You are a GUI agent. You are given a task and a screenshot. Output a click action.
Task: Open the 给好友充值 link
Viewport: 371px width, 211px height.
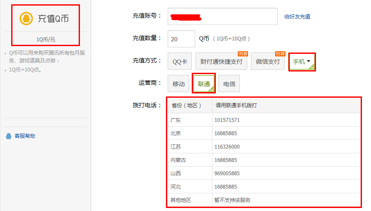coord(297,17)
